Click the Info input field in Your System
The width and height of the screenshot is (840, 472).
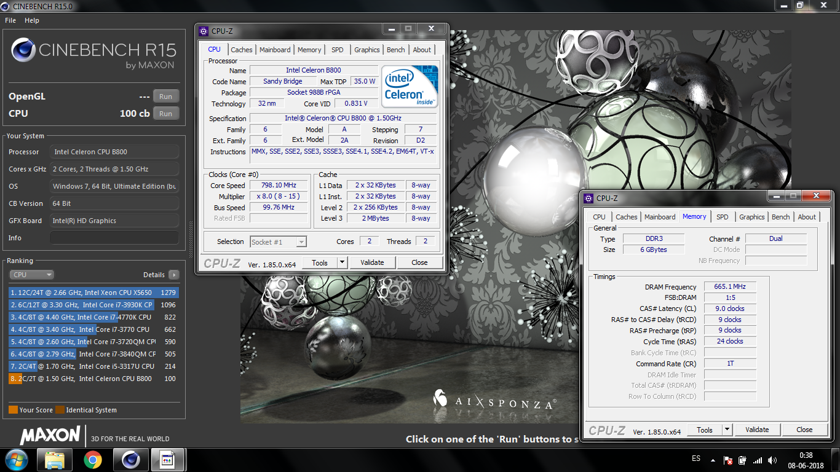(114, 238)
